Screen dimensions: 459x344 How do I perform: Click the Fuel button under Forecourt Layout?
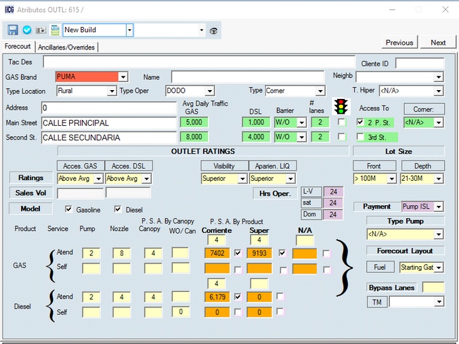pyautogui.click(x=380, y=267)
